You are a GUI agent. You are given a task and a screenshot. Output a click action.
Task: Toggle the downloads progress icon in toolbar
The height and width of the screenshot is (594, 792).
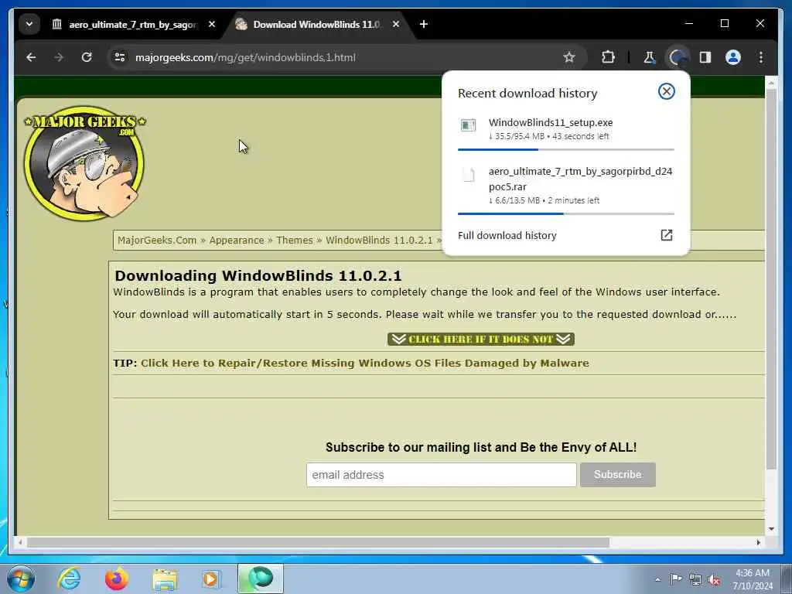[678, 57]
